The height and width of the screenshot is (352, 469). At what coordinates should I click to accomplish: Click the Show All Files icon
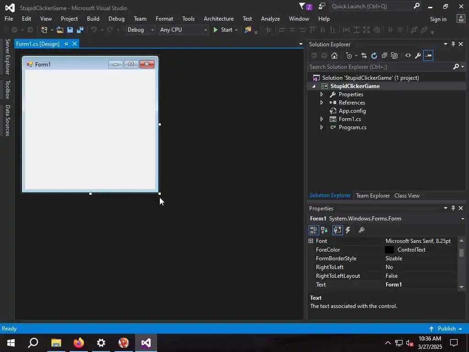(x=394, y=55)
